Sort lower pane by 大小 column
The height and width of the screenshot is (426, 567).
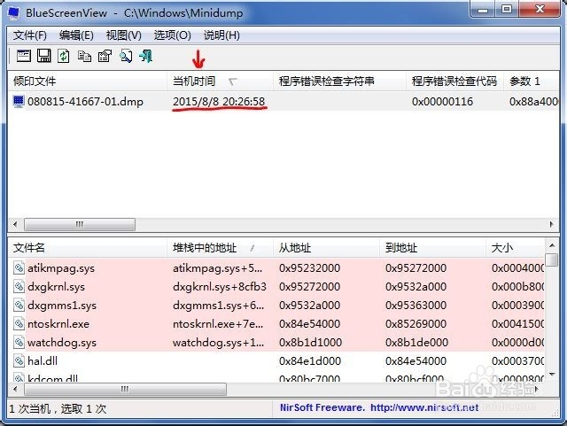pos(516,248)
